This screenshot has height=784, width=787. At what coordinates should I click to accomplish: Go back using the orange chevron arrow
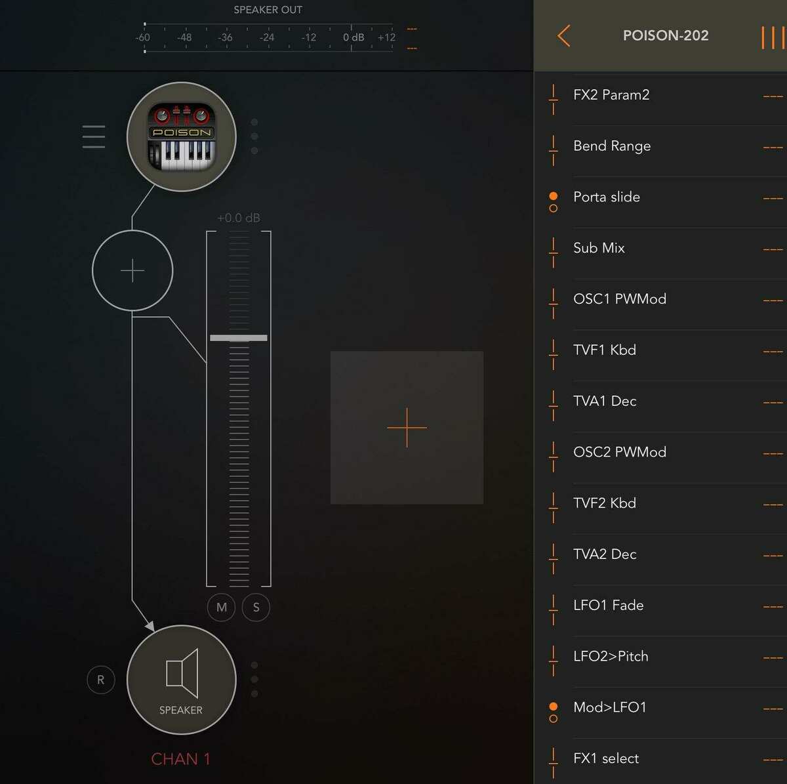tap(563, 35)
